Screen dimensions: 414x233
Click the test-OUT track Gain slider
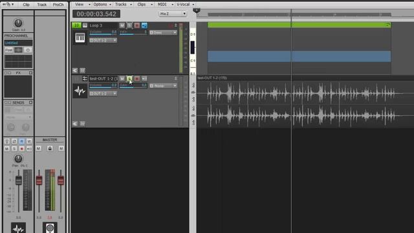click(133, 86)
